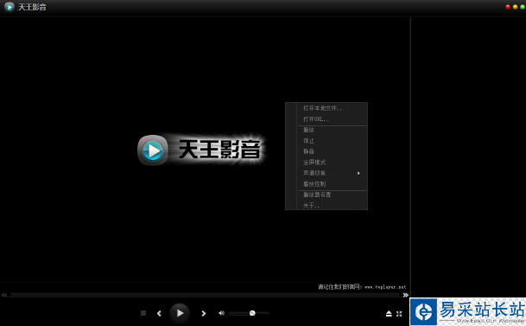This screenshot has height=326, width=526.
Task: Close window with the red button
Action: point(508,7)
